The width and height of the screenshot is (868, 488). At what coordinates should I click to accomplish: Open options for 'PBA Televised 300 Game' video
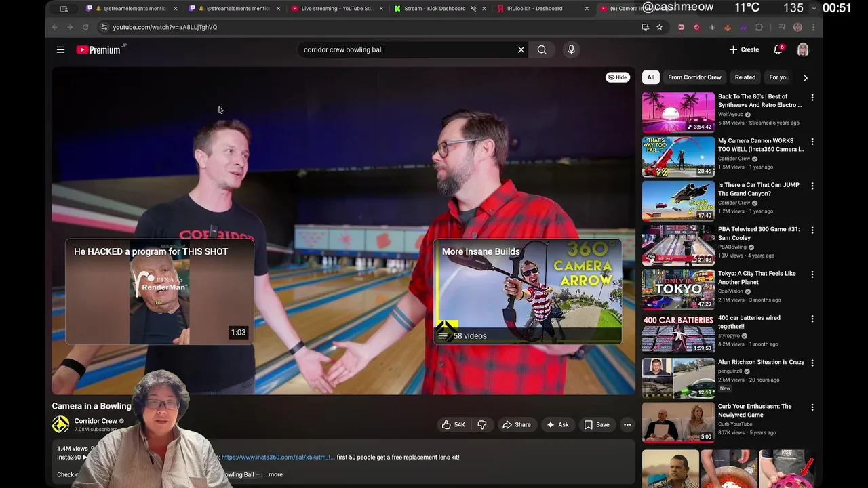tap(812, 230)
